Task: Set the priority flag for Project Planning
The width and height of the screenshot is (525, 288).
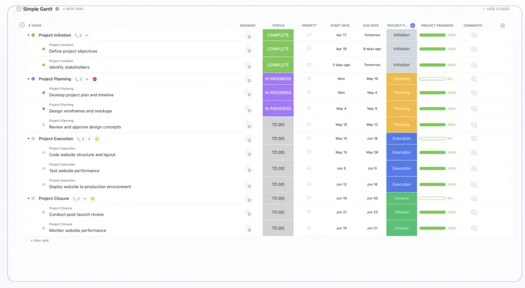Action: click(309, 79)
